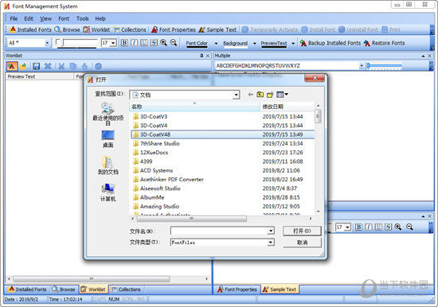Click the Background color swatch button
The height and width of the screenshot is (307, 438).
coord(236,44)
